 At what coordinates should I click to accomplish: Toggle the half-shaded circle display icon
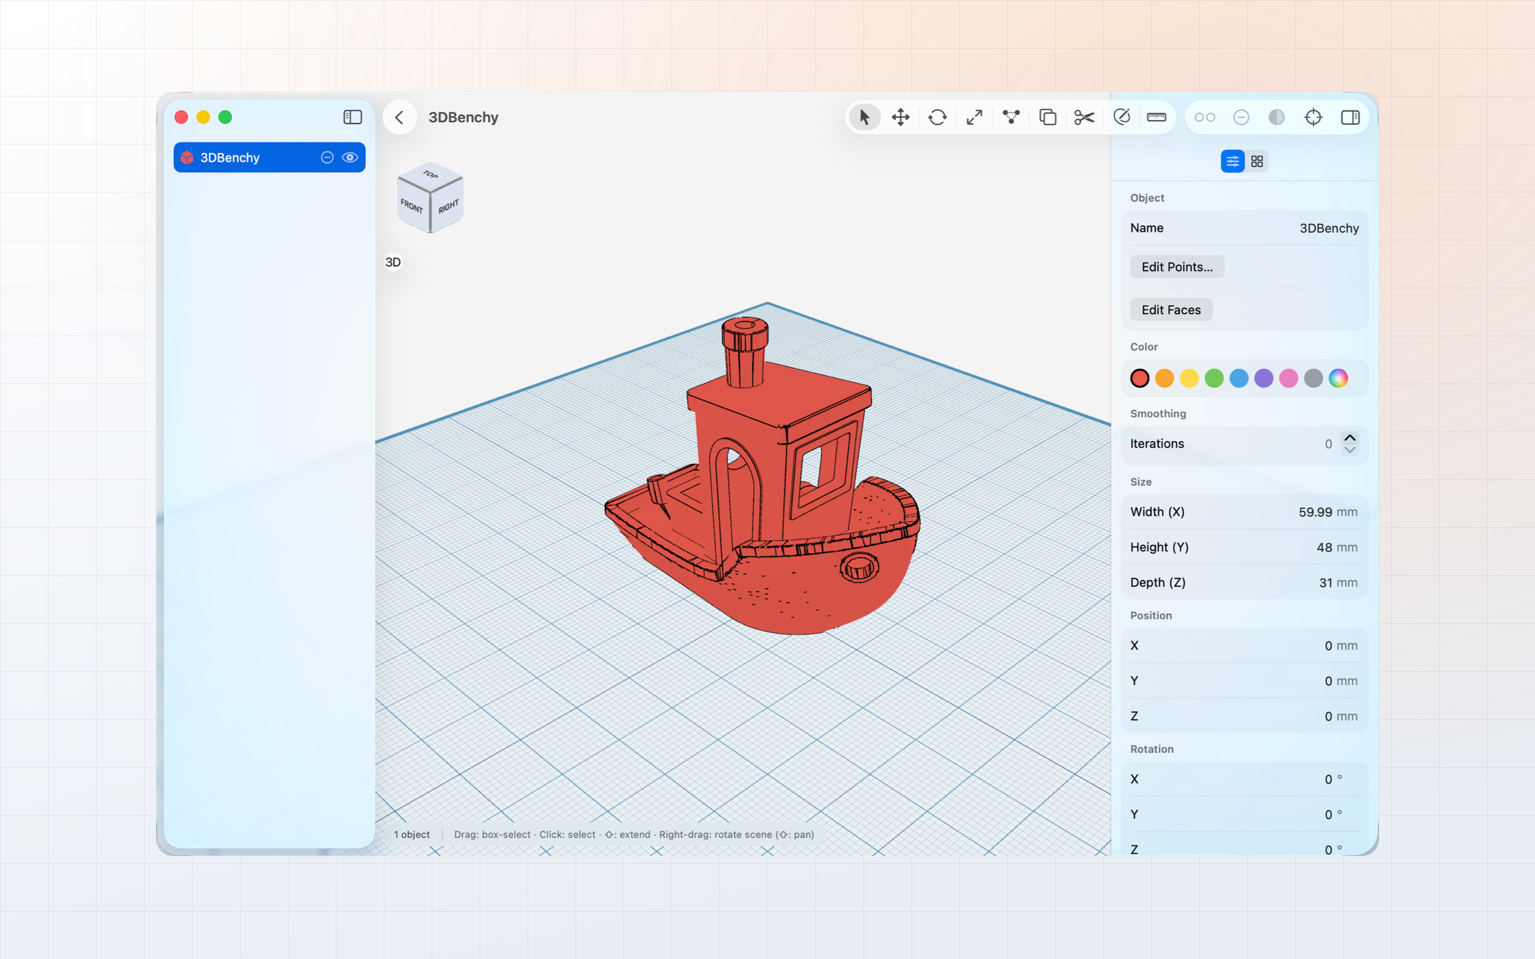tap(1277, 117)
